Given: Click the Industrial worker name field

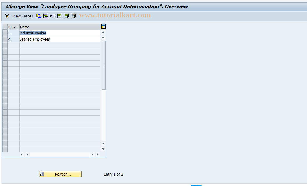Looking at the screenshot, I should click(60, 33).
